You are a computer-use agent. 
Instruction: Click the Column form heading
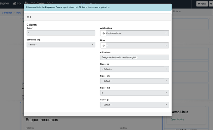tap(32, 25)
